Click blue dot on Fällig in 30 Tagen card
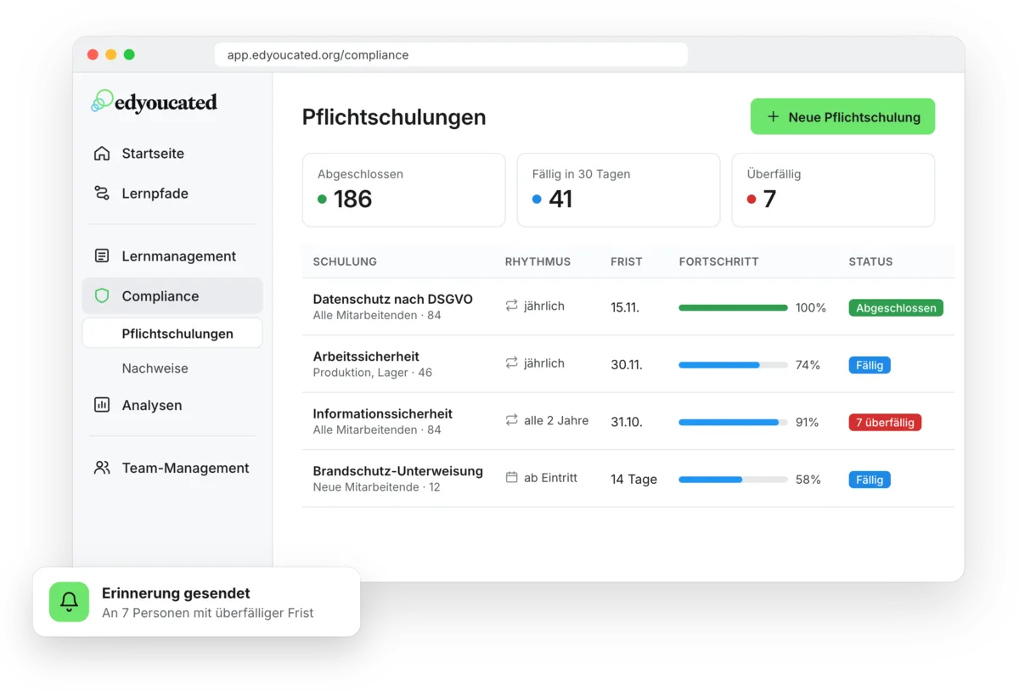1019x691 pixels. (537, 199)
